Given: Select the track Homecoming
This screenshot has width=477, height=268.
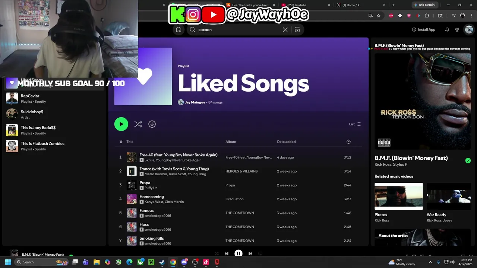Looking at the screenshot, I should 238,199.
